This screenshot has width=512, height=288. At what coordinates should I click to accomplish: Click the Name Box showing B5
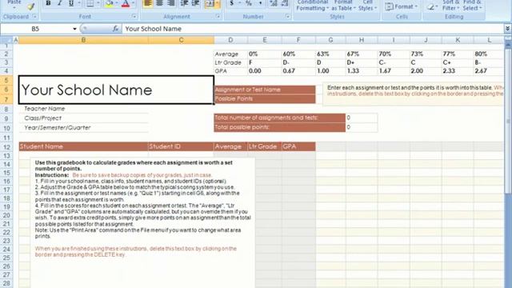36,29
